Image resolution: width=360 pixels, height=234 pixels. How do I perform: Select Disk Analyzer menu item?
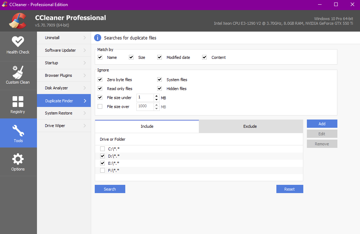pyautogui.click(x=64, y=88)
